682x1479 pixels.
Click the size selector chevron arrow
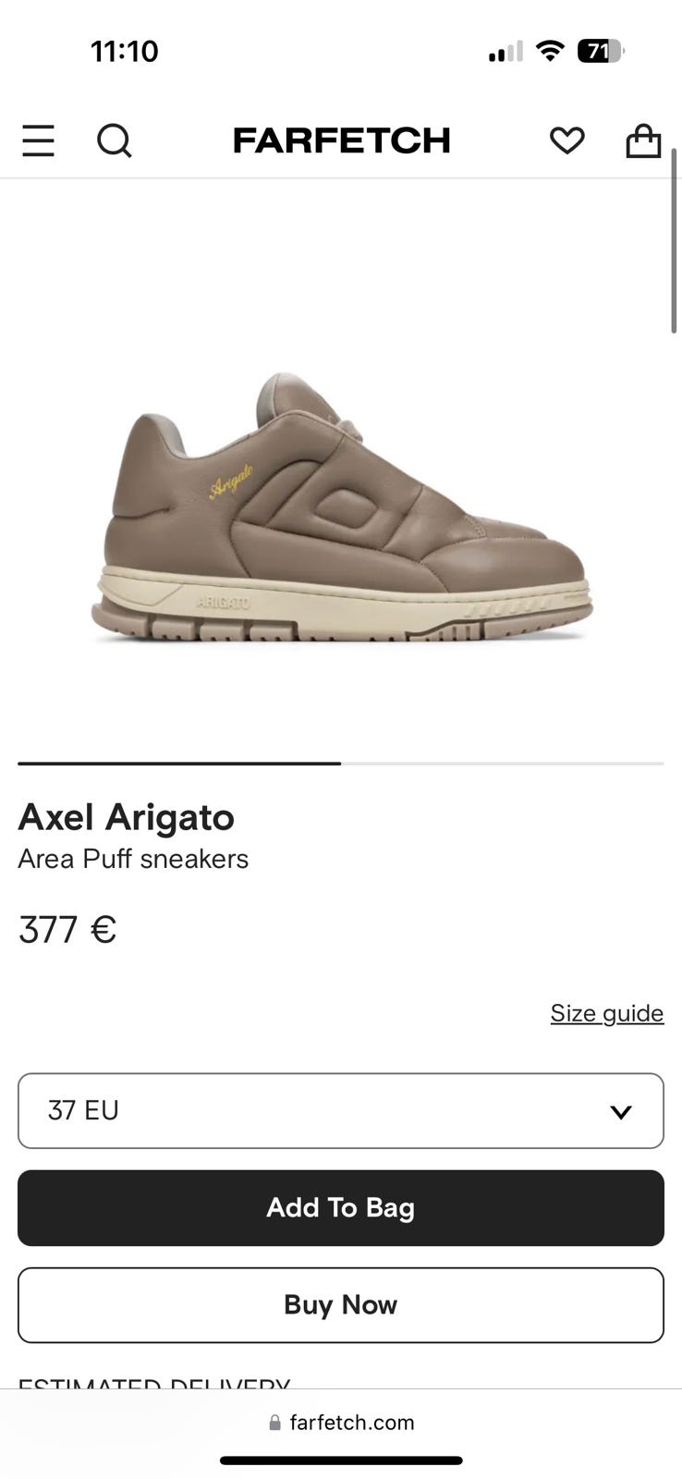point(621,1111)
